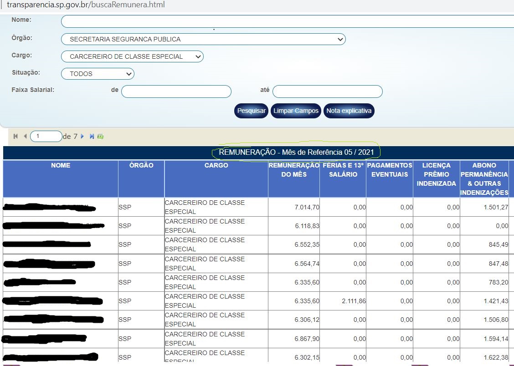Focus the Nome input field
Screen dimensions: 514x366
287,21
